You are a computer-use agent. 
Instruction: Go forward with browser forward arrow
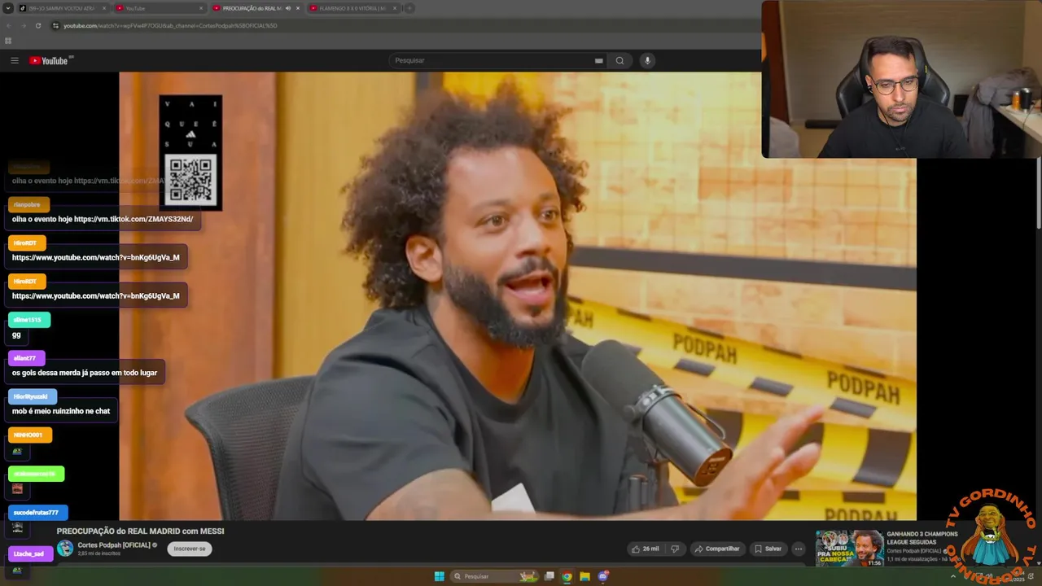point(24,25)
